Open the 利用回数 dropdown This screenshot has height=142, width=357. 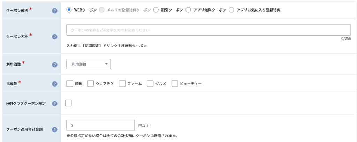pyautogui.click(x=88, y=64)
